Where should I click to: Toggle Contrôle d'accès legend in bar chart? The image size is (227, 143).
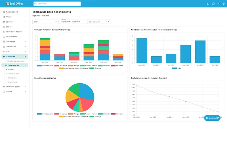tap(45, 66)
